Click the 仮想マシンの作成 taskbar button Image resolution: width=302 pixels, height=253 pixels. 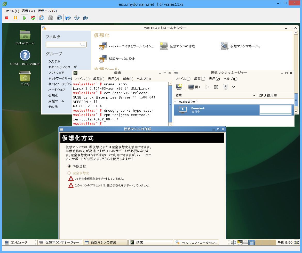105,242
